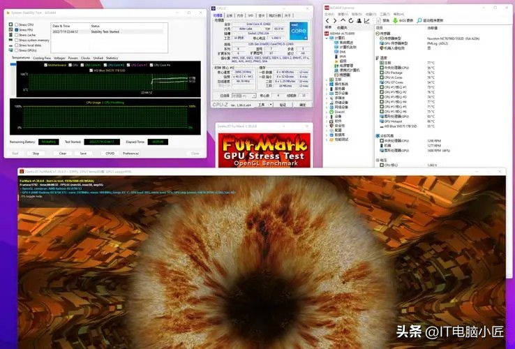Screen dimensions: 515x349
Task: Select 便携式计算机 in the AIDA64 tree
Action: click(x=347, y=70)
